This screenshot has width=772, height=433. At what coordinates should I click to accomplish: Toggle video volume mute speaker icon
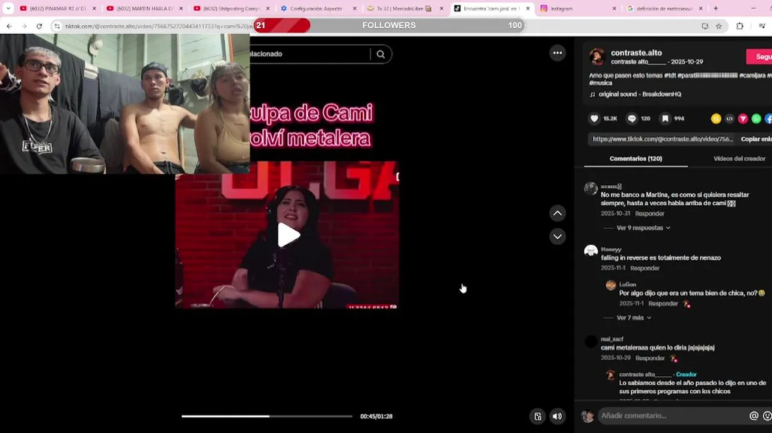point(557,416)
